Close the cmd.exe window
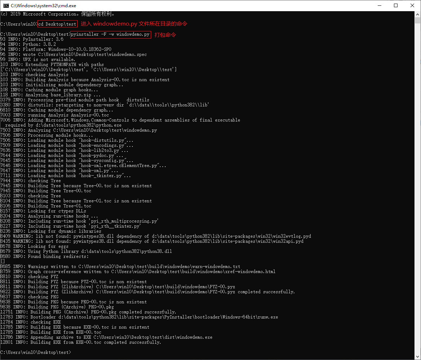The image size is (421, 360). coord(412,6)
